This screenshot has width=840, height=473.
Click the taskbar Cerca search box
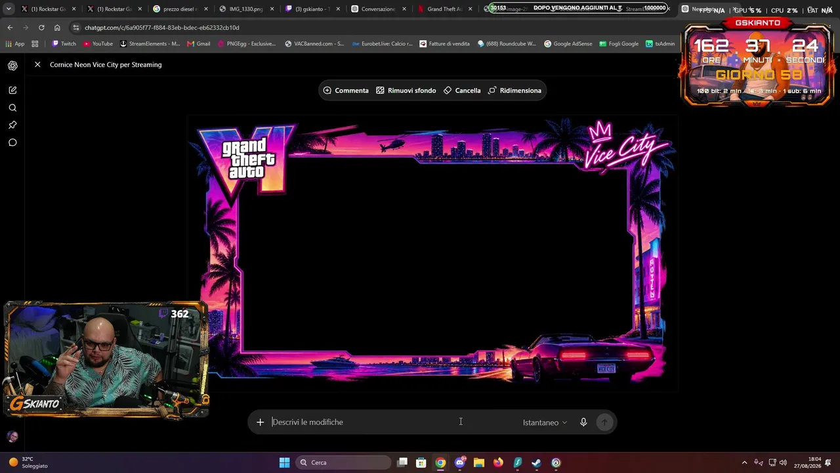[x=342, y=462]
